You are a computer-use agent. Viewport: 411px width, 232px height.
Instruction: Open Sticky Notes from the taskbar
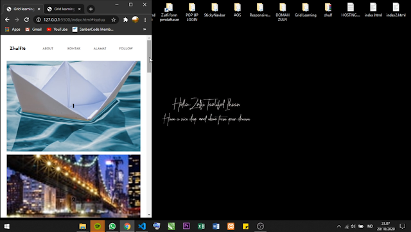point(245,226)
